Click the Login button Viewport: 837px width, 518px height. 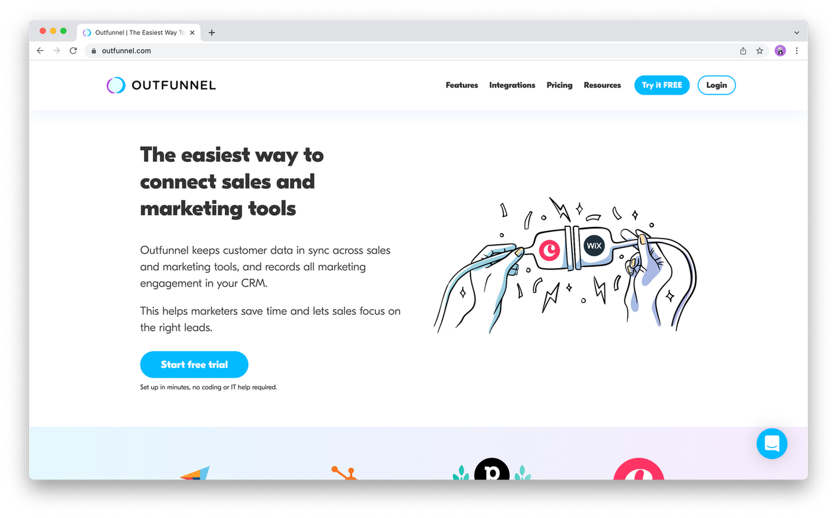(x=716, y=85)
